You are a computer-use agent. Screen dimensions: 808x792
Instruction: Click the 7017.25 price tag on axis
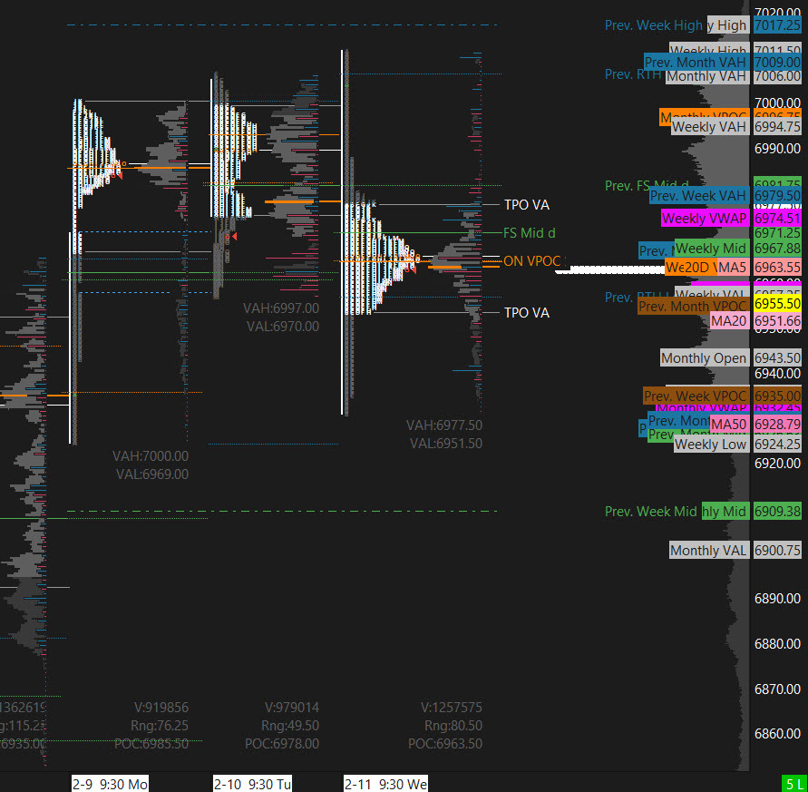(x=778, y=26)
